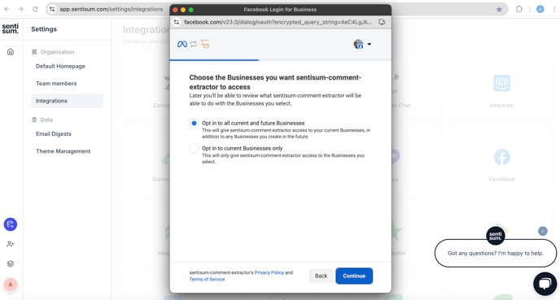Open Default Homepage settings
Screen dimensions: 560x300
coord(60,67)
